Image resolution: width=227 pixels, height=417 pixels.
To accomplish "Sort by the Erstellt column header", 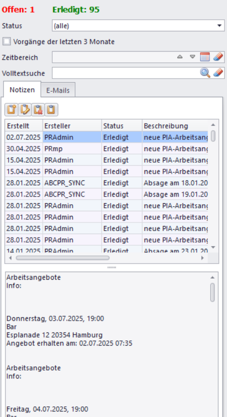I will click(x=24, y=126).
